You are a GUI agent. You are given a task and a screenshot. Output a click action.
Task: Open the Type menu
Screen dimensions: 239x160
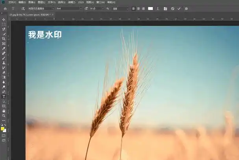(52, 2)
